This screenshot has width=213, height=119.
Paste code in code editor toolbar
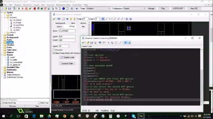click(116, 43)
